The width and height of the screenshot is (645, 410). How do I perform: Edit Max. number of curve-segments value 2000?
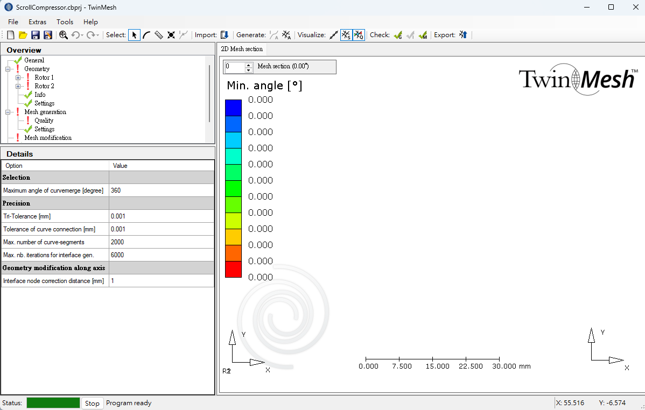162,242
